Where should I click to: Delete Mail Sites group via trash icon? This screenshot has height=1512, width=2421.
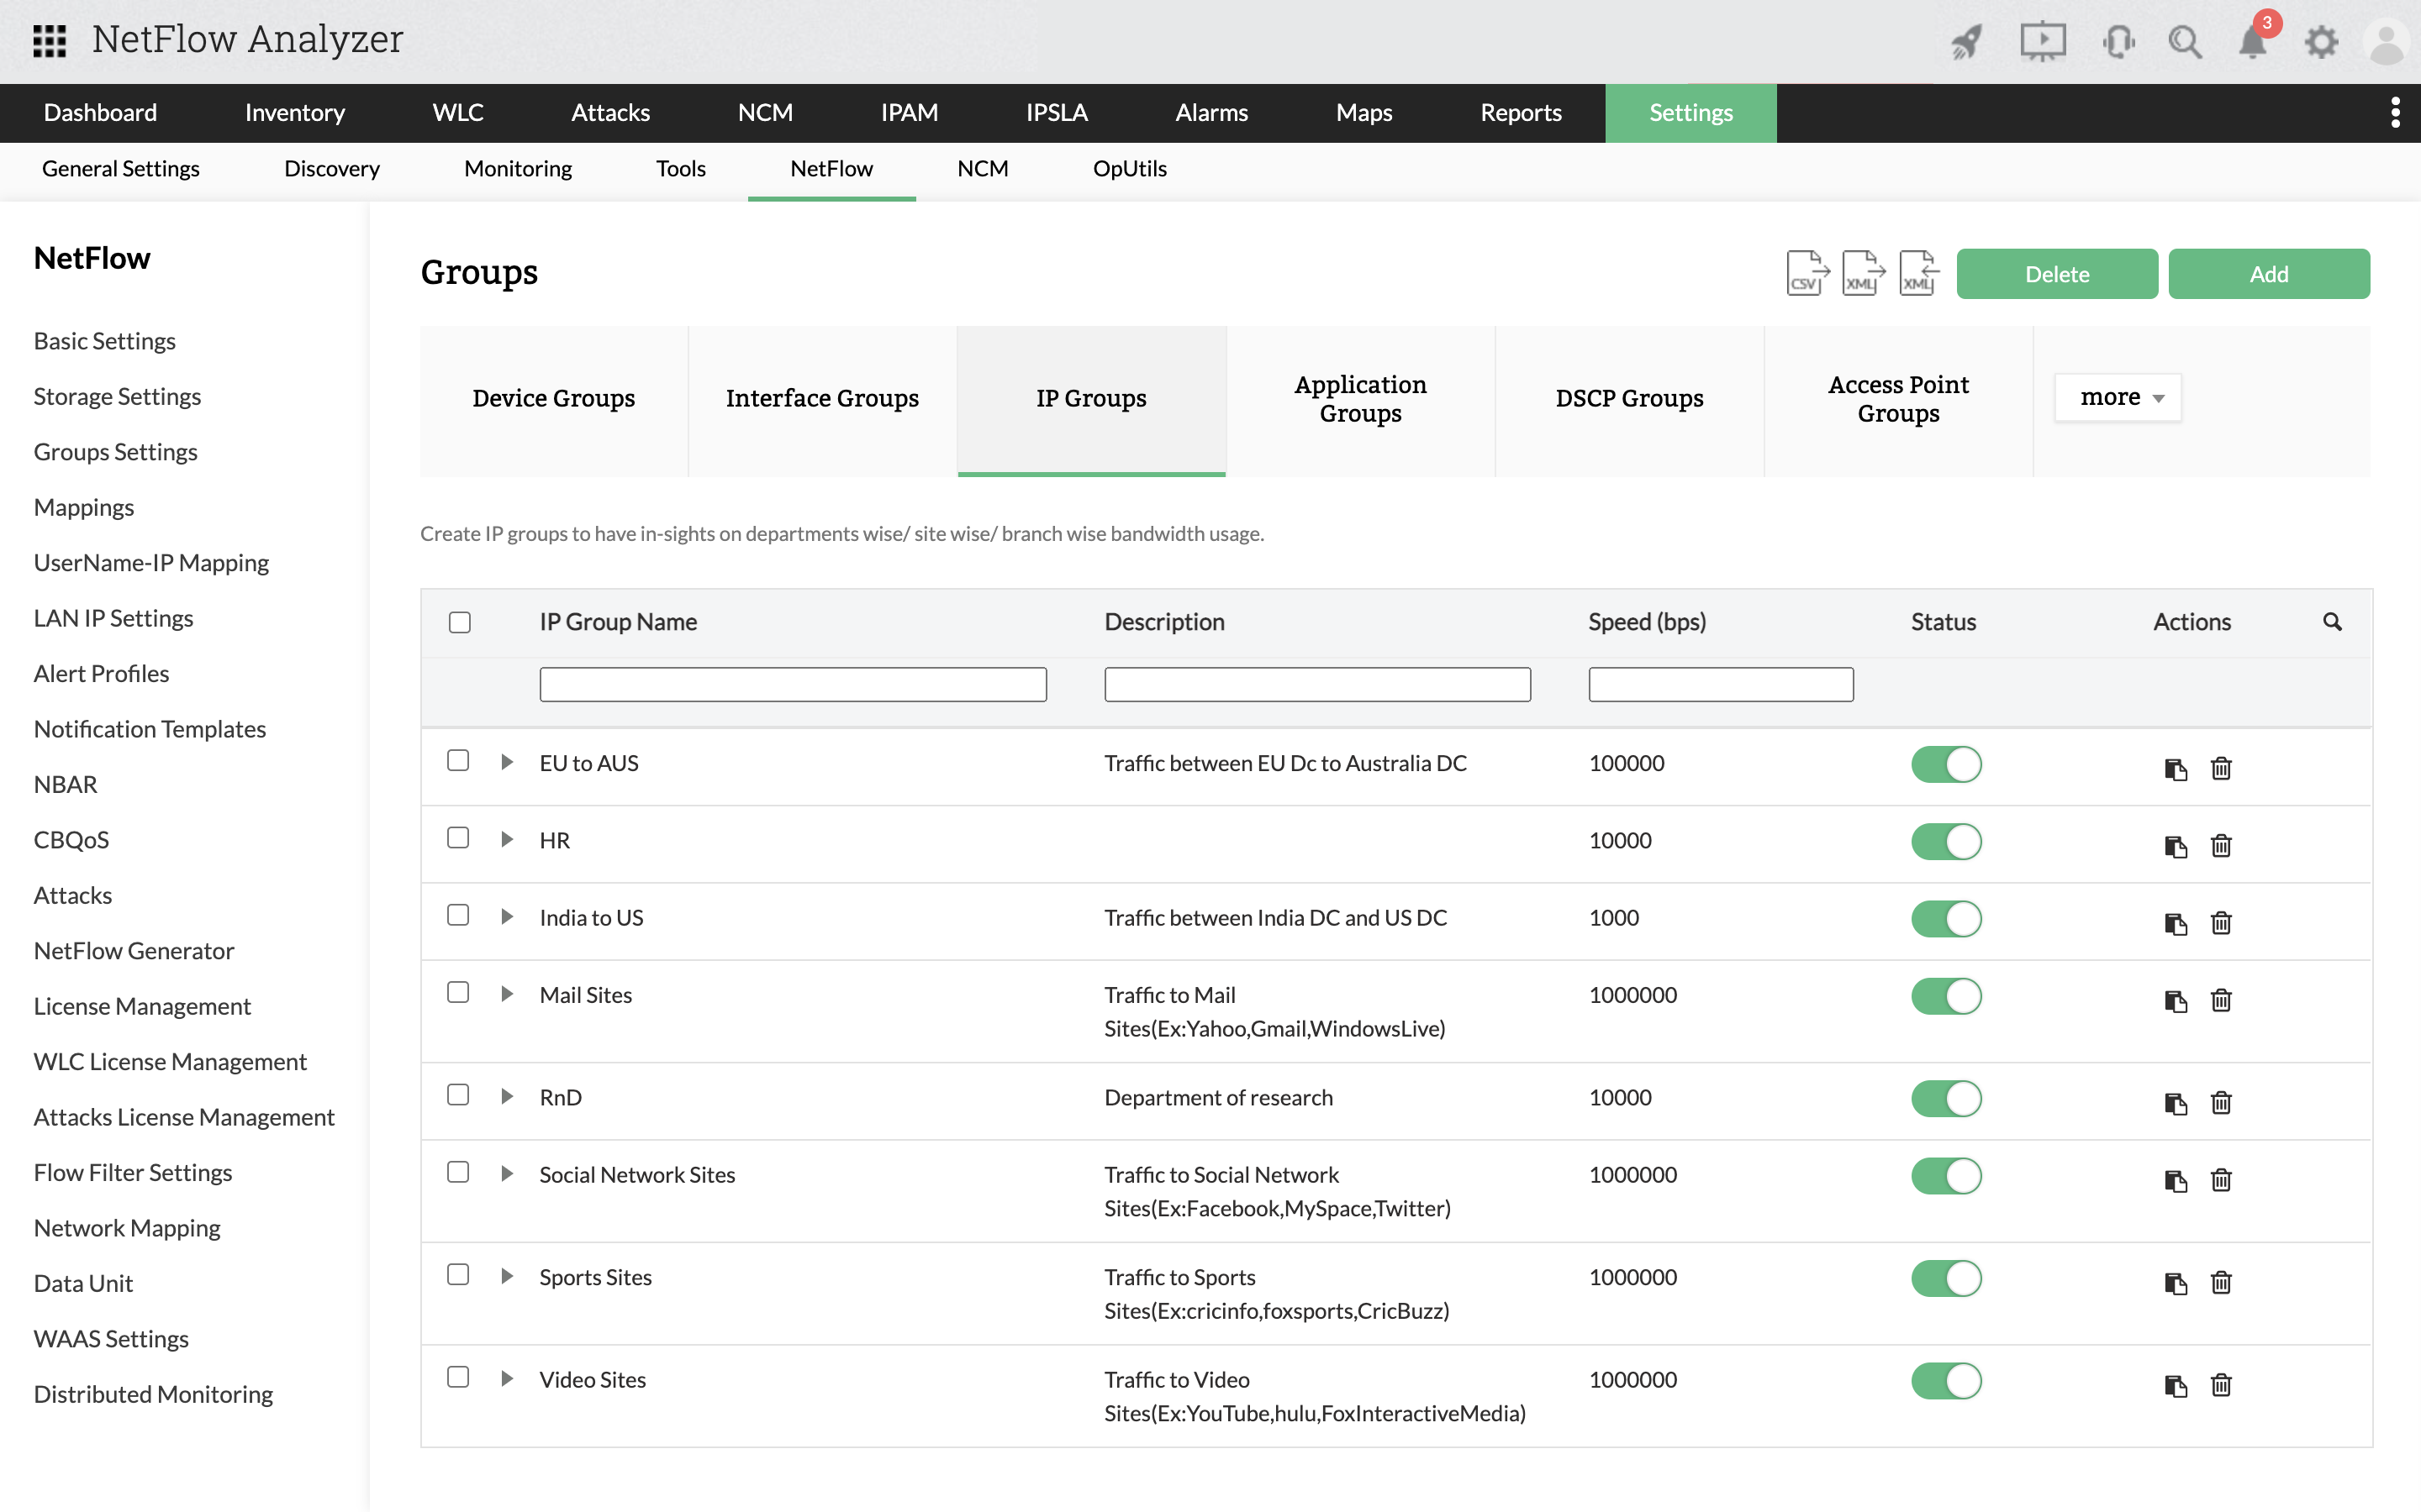2221,1000
